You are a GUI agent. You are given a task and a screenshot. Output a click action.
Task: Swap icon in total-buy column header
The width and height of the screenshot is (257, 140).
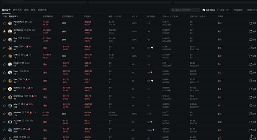177,16
